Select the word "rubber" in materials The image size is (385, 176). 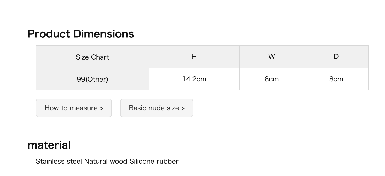point(167,161)
